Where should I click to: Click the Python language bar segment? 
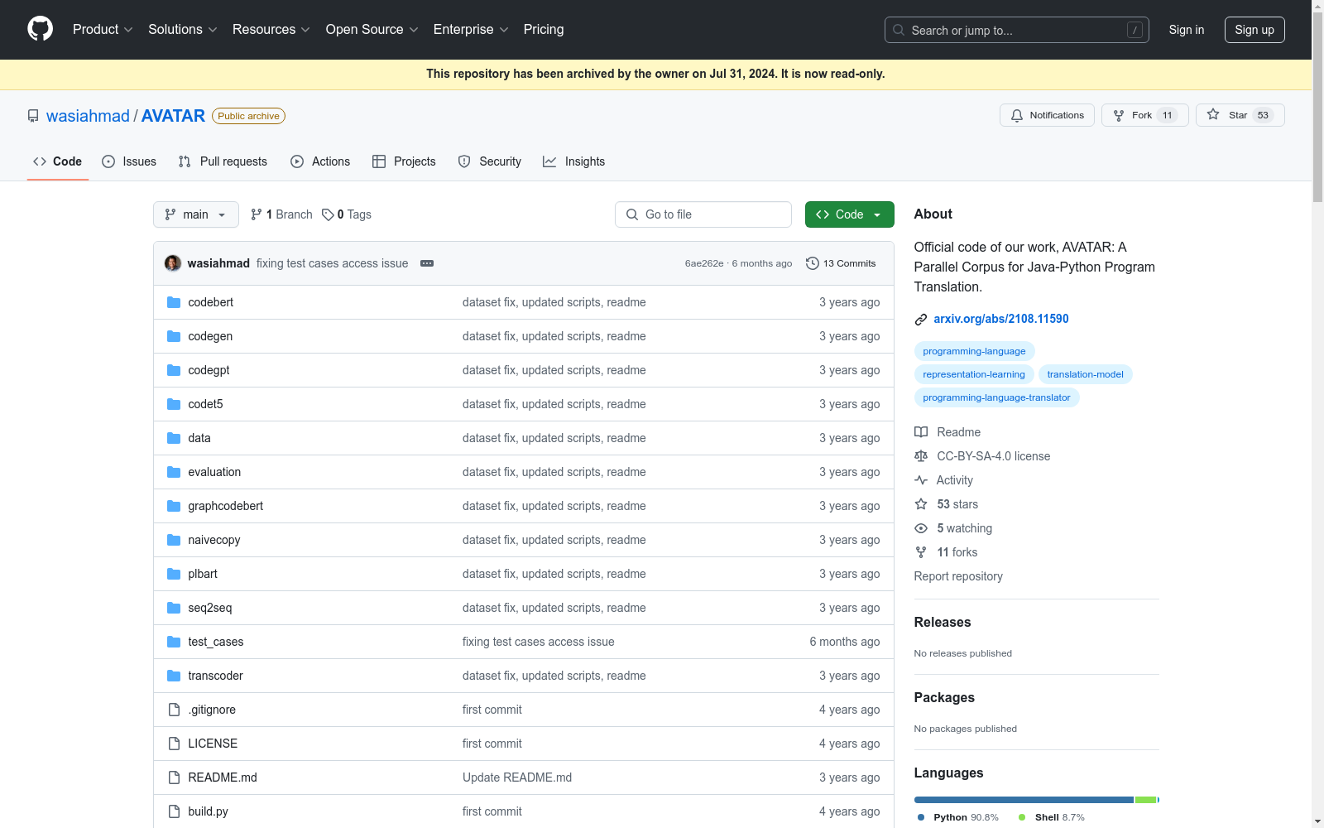click(x=1024, y=800)
